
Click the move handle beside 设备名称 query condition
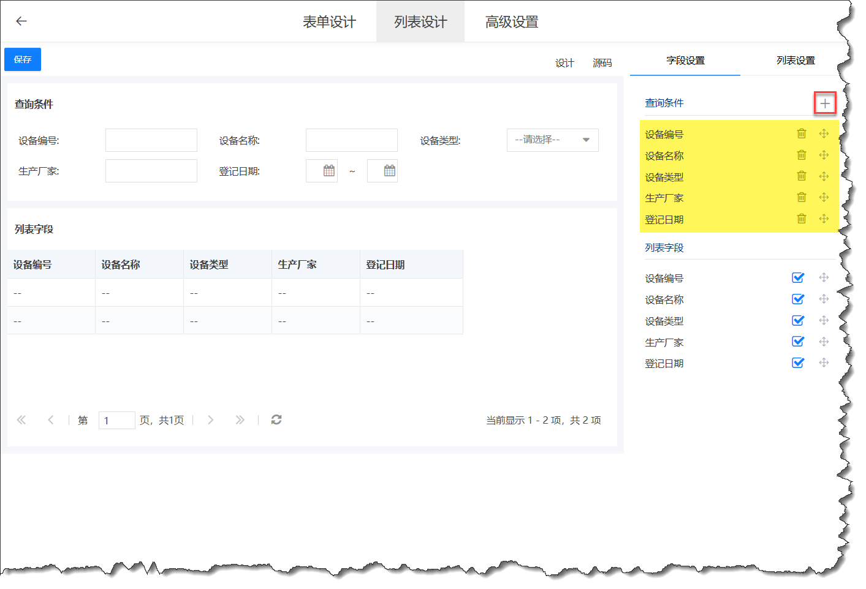[x=824, y=155]
